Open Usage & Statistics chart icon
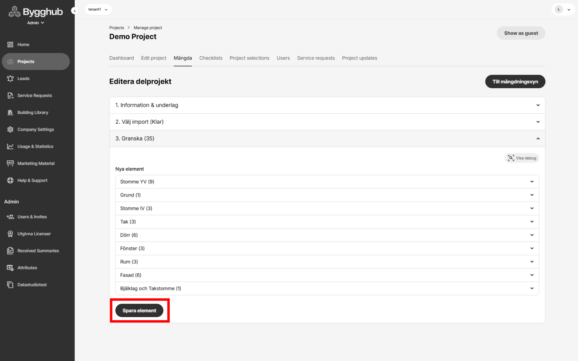Screen dimensions: 578x361 [x=10, y=147]
